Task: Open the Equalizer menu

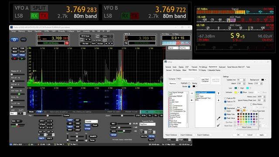Action: 38,31
